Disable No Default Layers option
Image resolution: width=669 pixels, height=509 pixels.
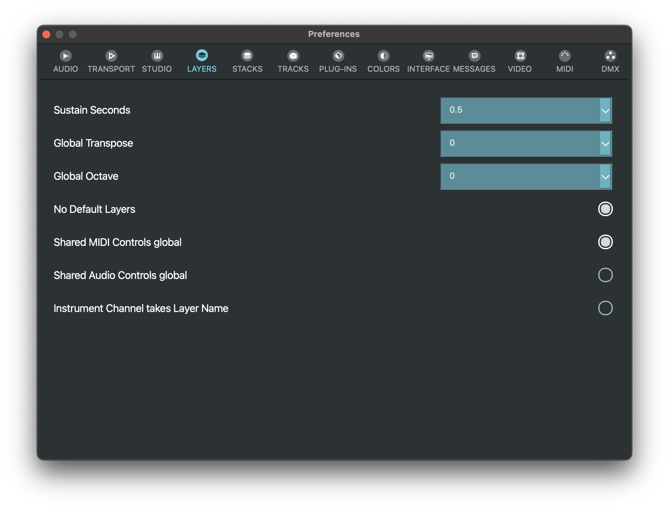(605, 209)
